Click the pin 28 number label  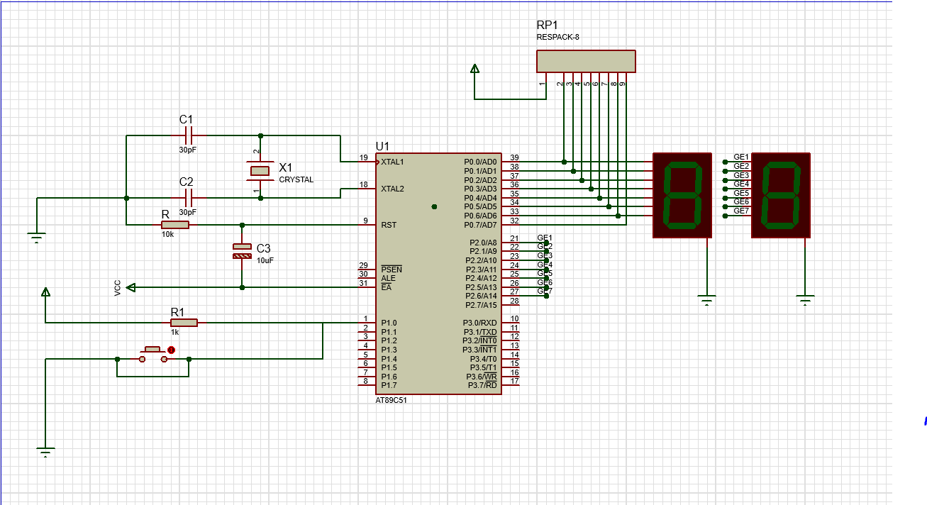514,301
